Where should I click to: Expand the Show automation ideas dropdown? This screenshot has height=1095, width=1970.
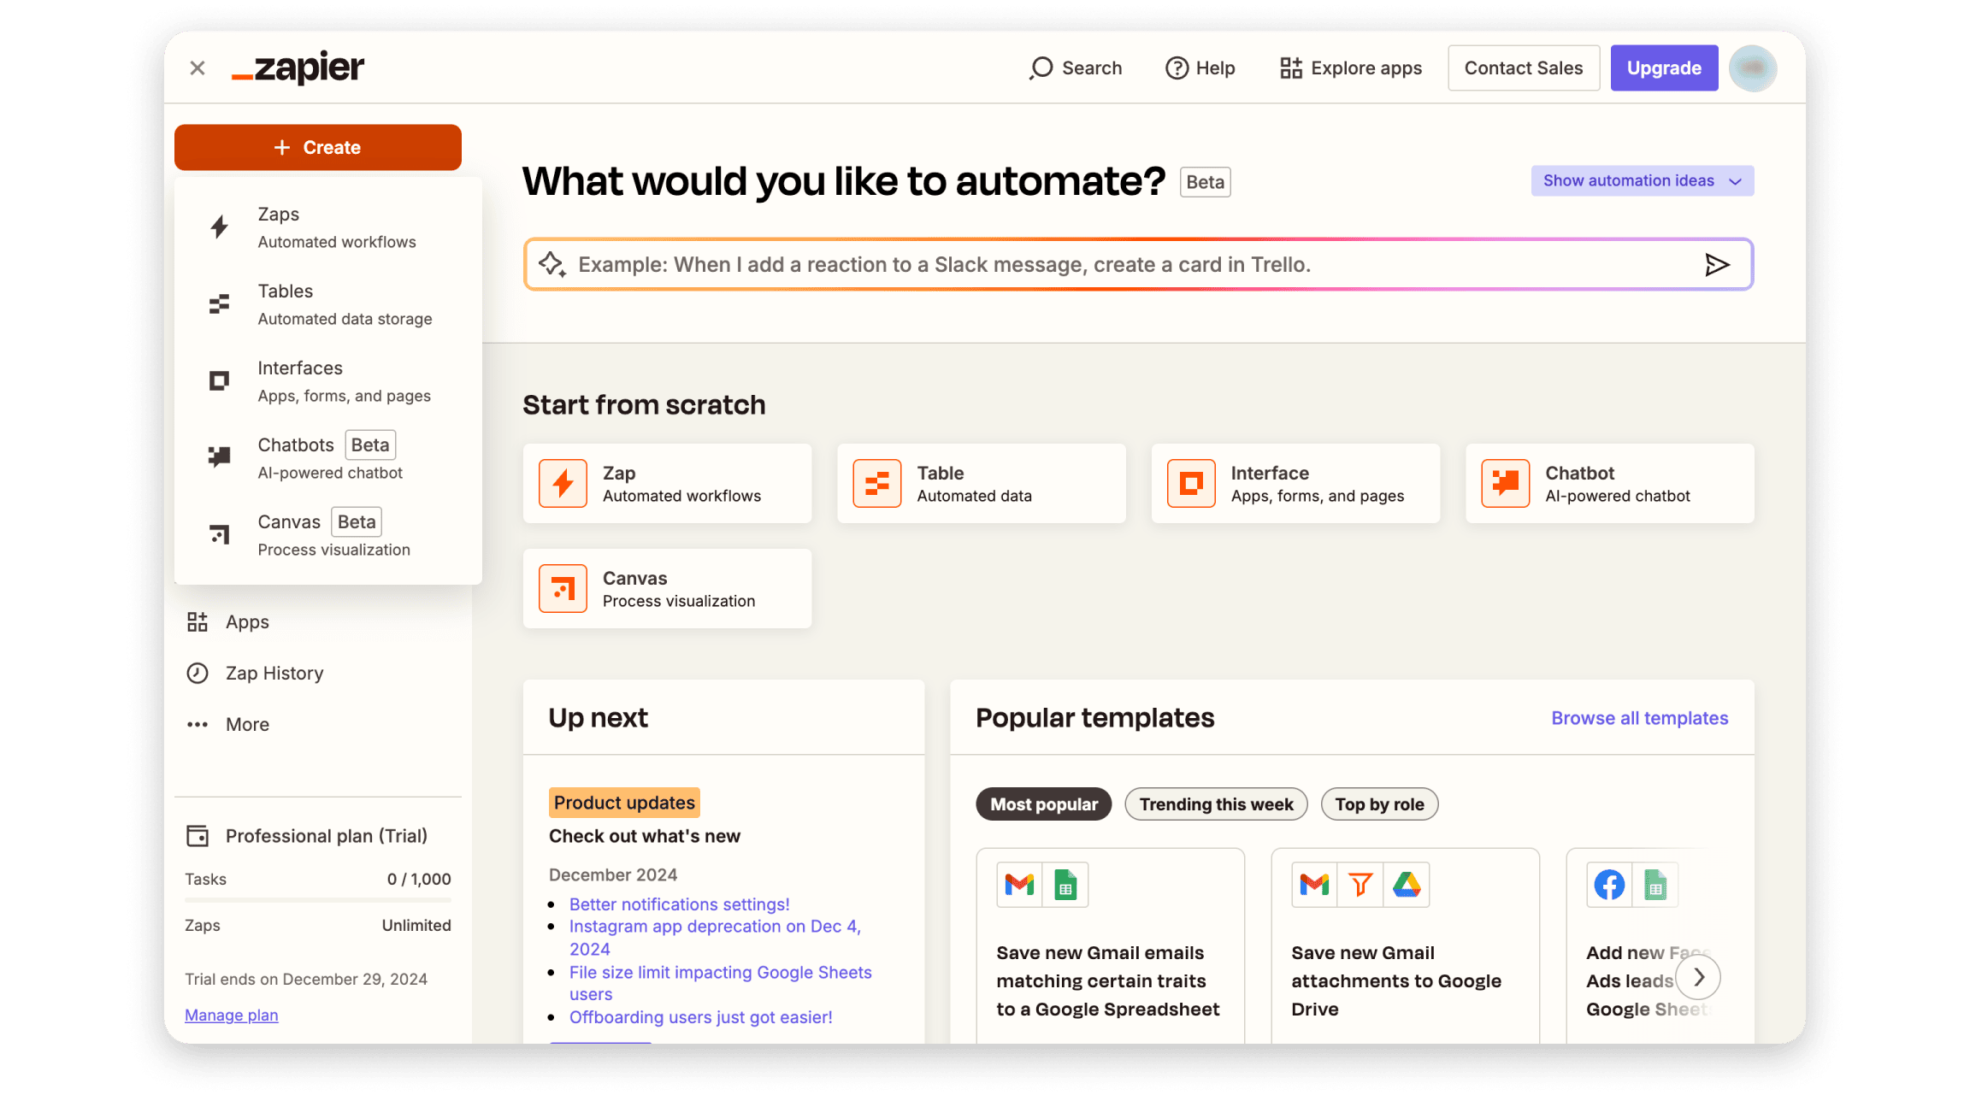pos(1642,180)
